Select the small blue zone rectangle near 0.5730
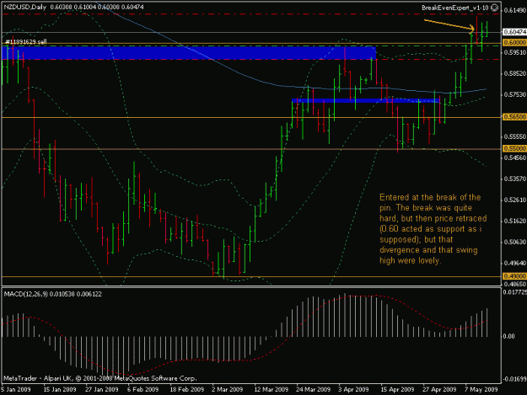Image resolution: width=527 pixels, height=395 pixels. pos(365,100)
